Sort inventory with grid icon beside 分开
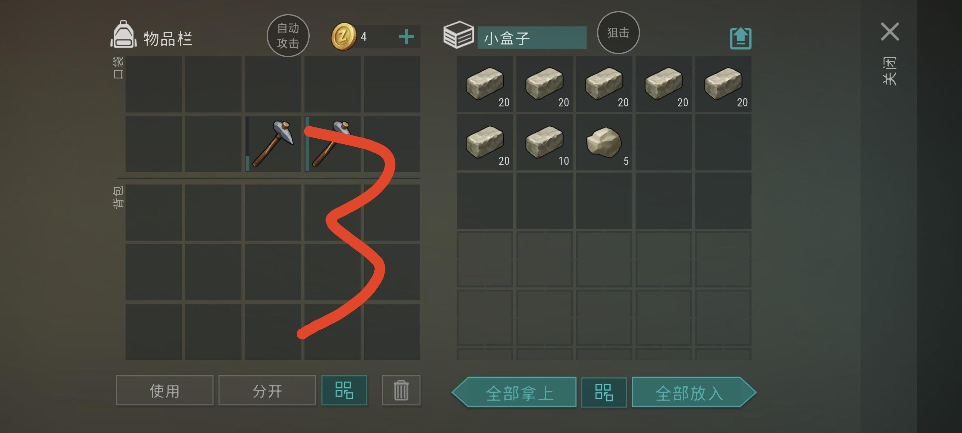 click(344, 390)
